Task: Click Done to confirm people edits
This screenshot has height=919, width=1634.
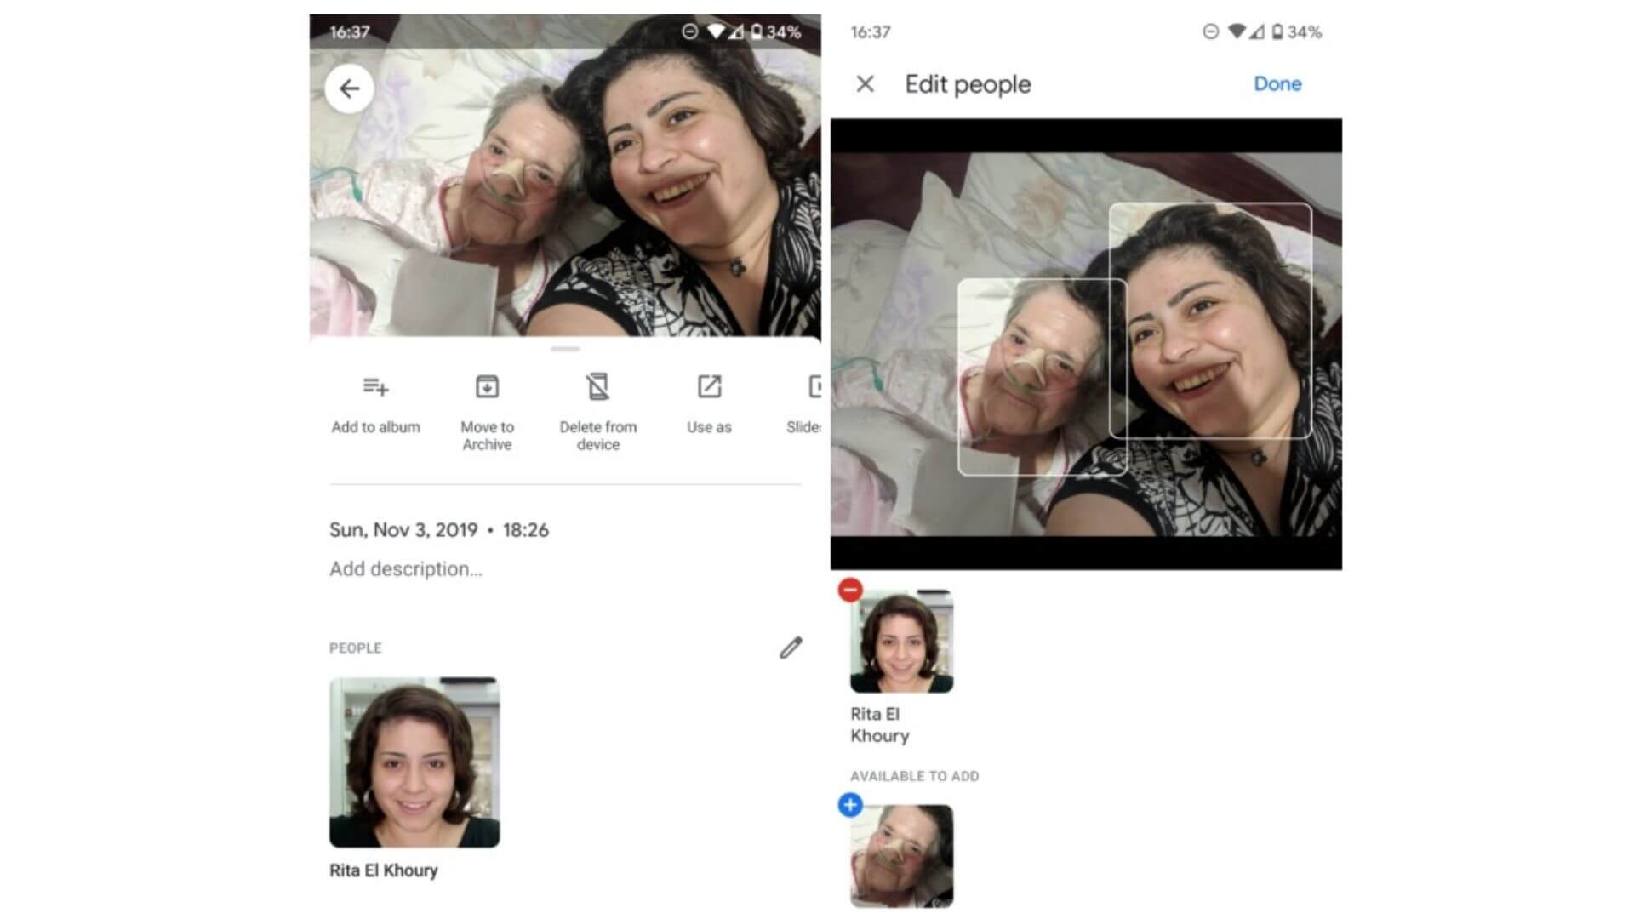Action: point(1279,84)
